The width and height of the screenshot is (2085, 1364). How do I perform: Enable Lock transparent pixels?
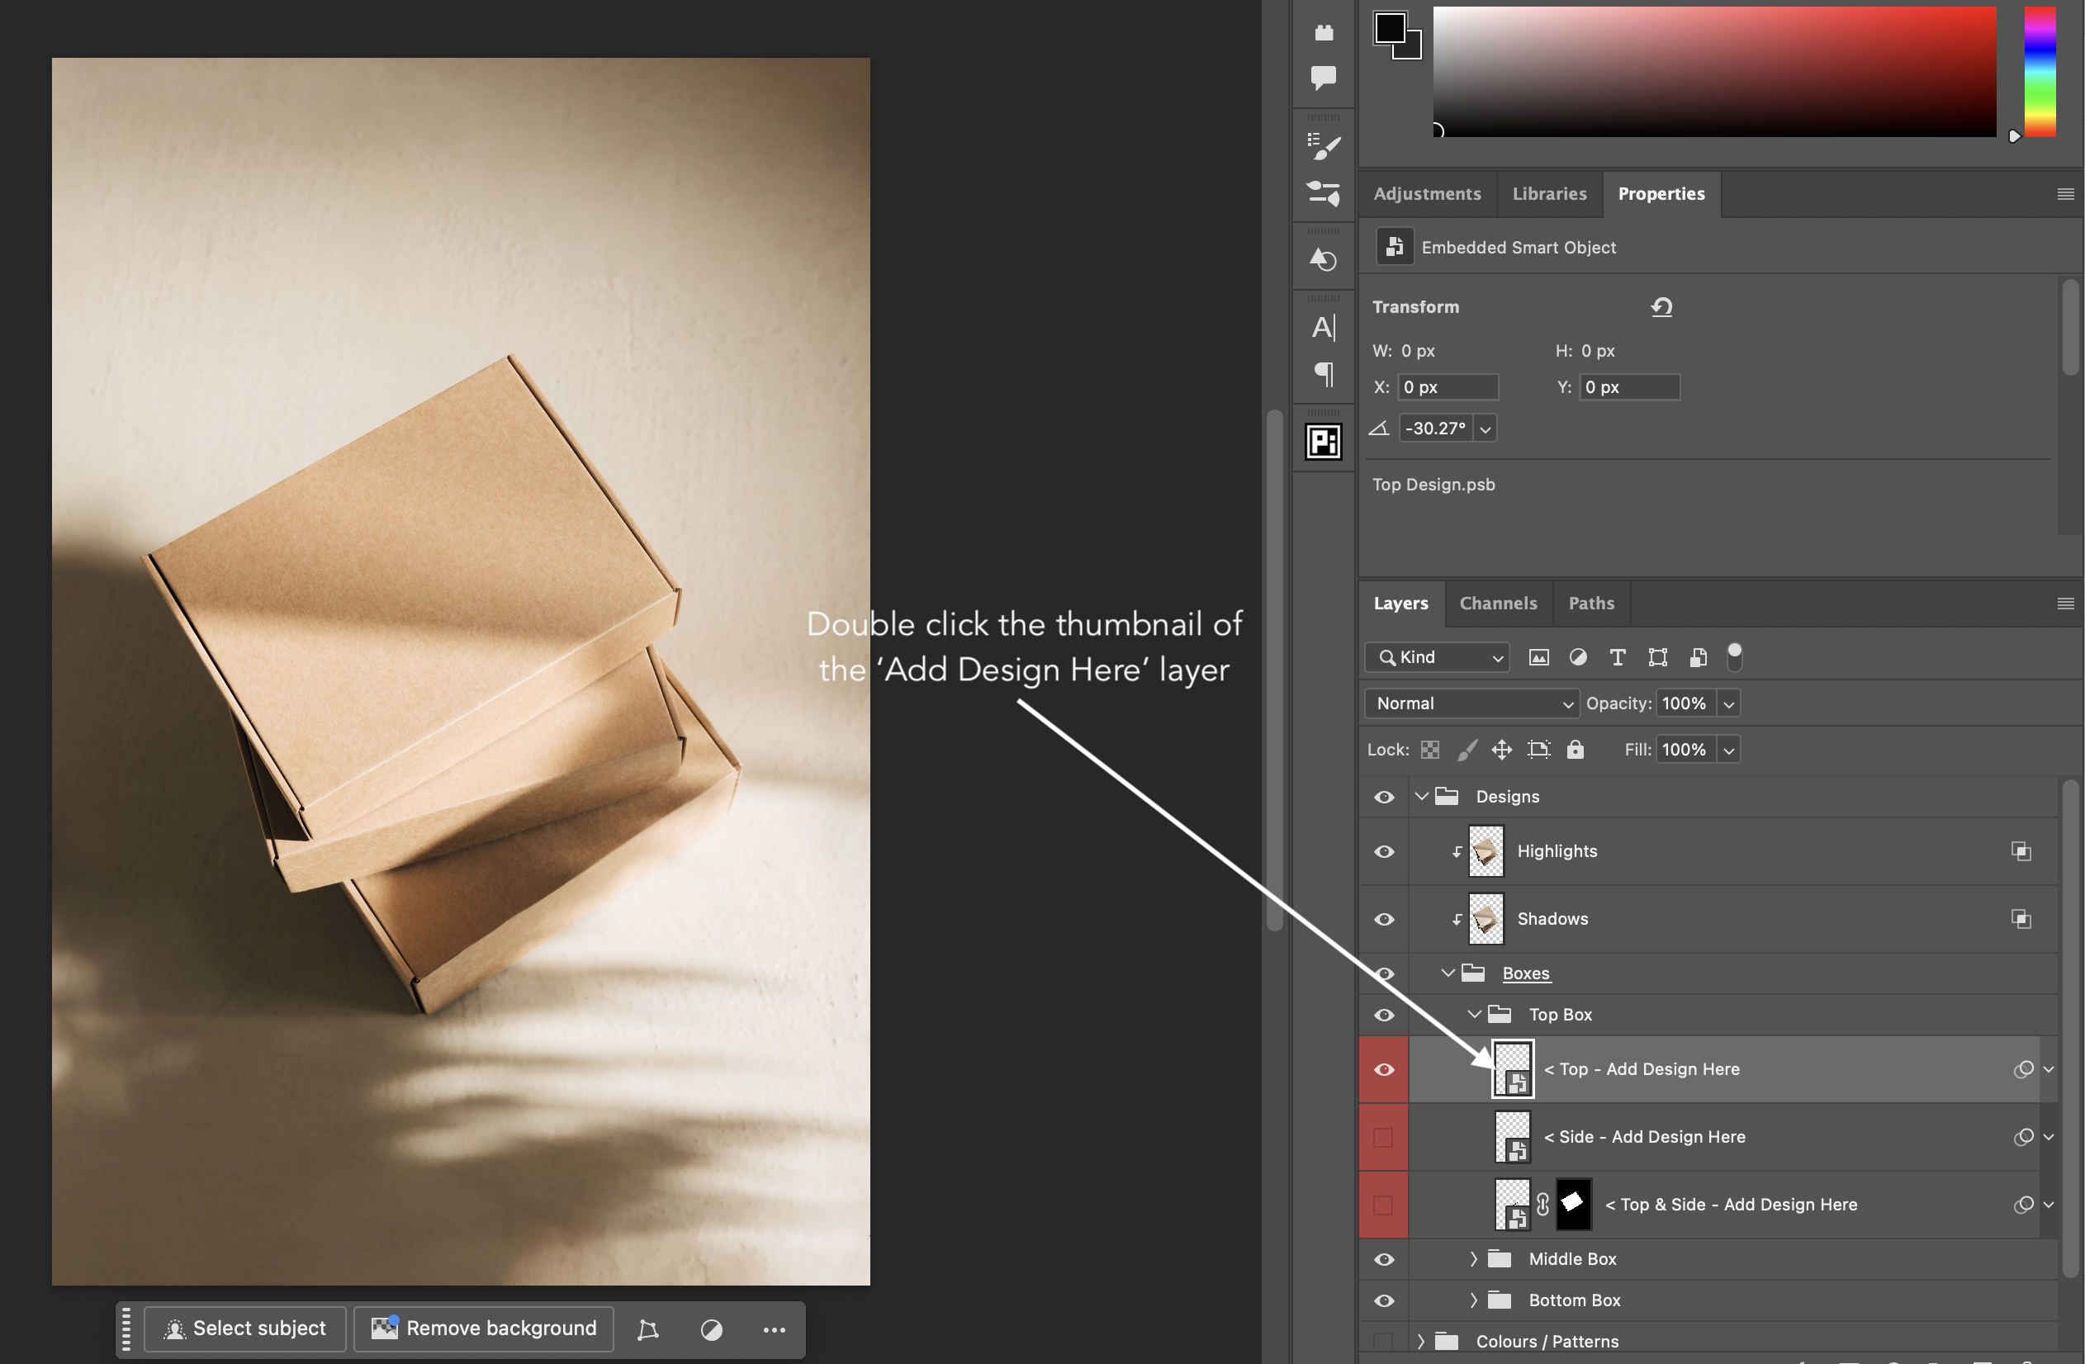click(x=1429, y=749)
